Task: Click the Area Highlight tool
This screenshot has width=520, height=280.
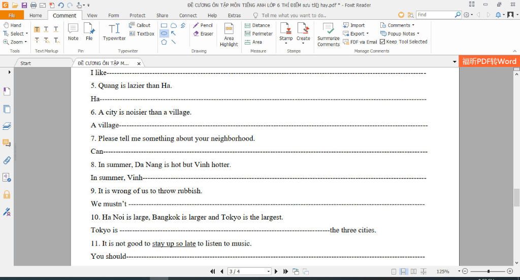Action: coord(229,35)
